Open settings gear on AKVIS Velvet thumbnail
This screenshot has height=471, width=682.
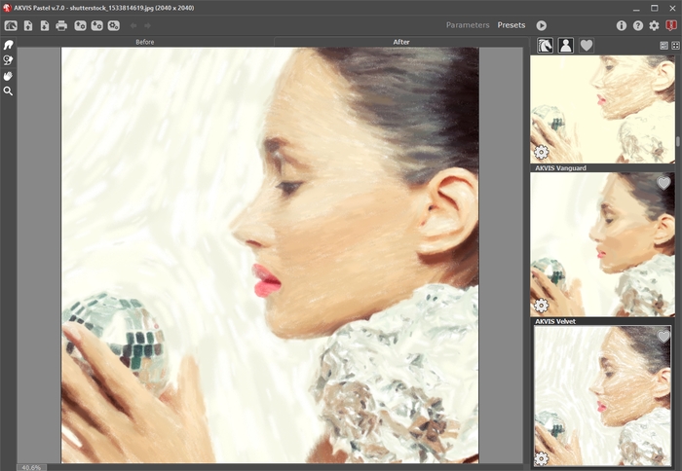[x=541, y=458]
